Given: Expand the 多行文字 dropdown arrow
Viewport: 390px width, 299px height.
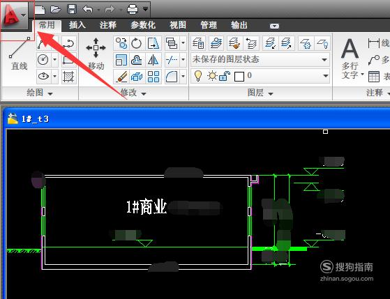Looking at the screenshot, I should 362,74.
